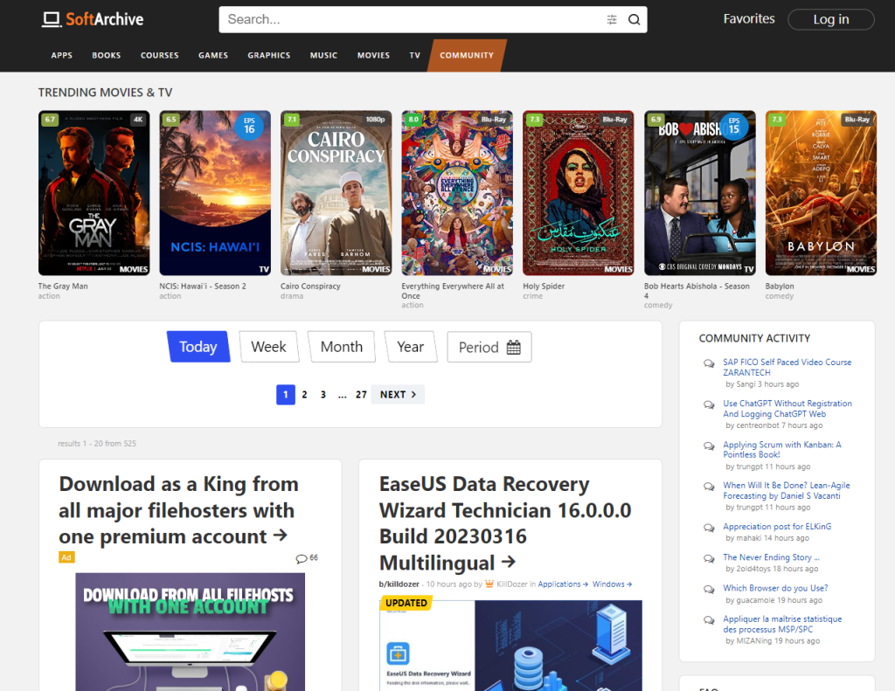This screenshot has width=895, height=691.
Task: Click the EPS 16 badge on NCIS poster
Action: pos(249,126)
